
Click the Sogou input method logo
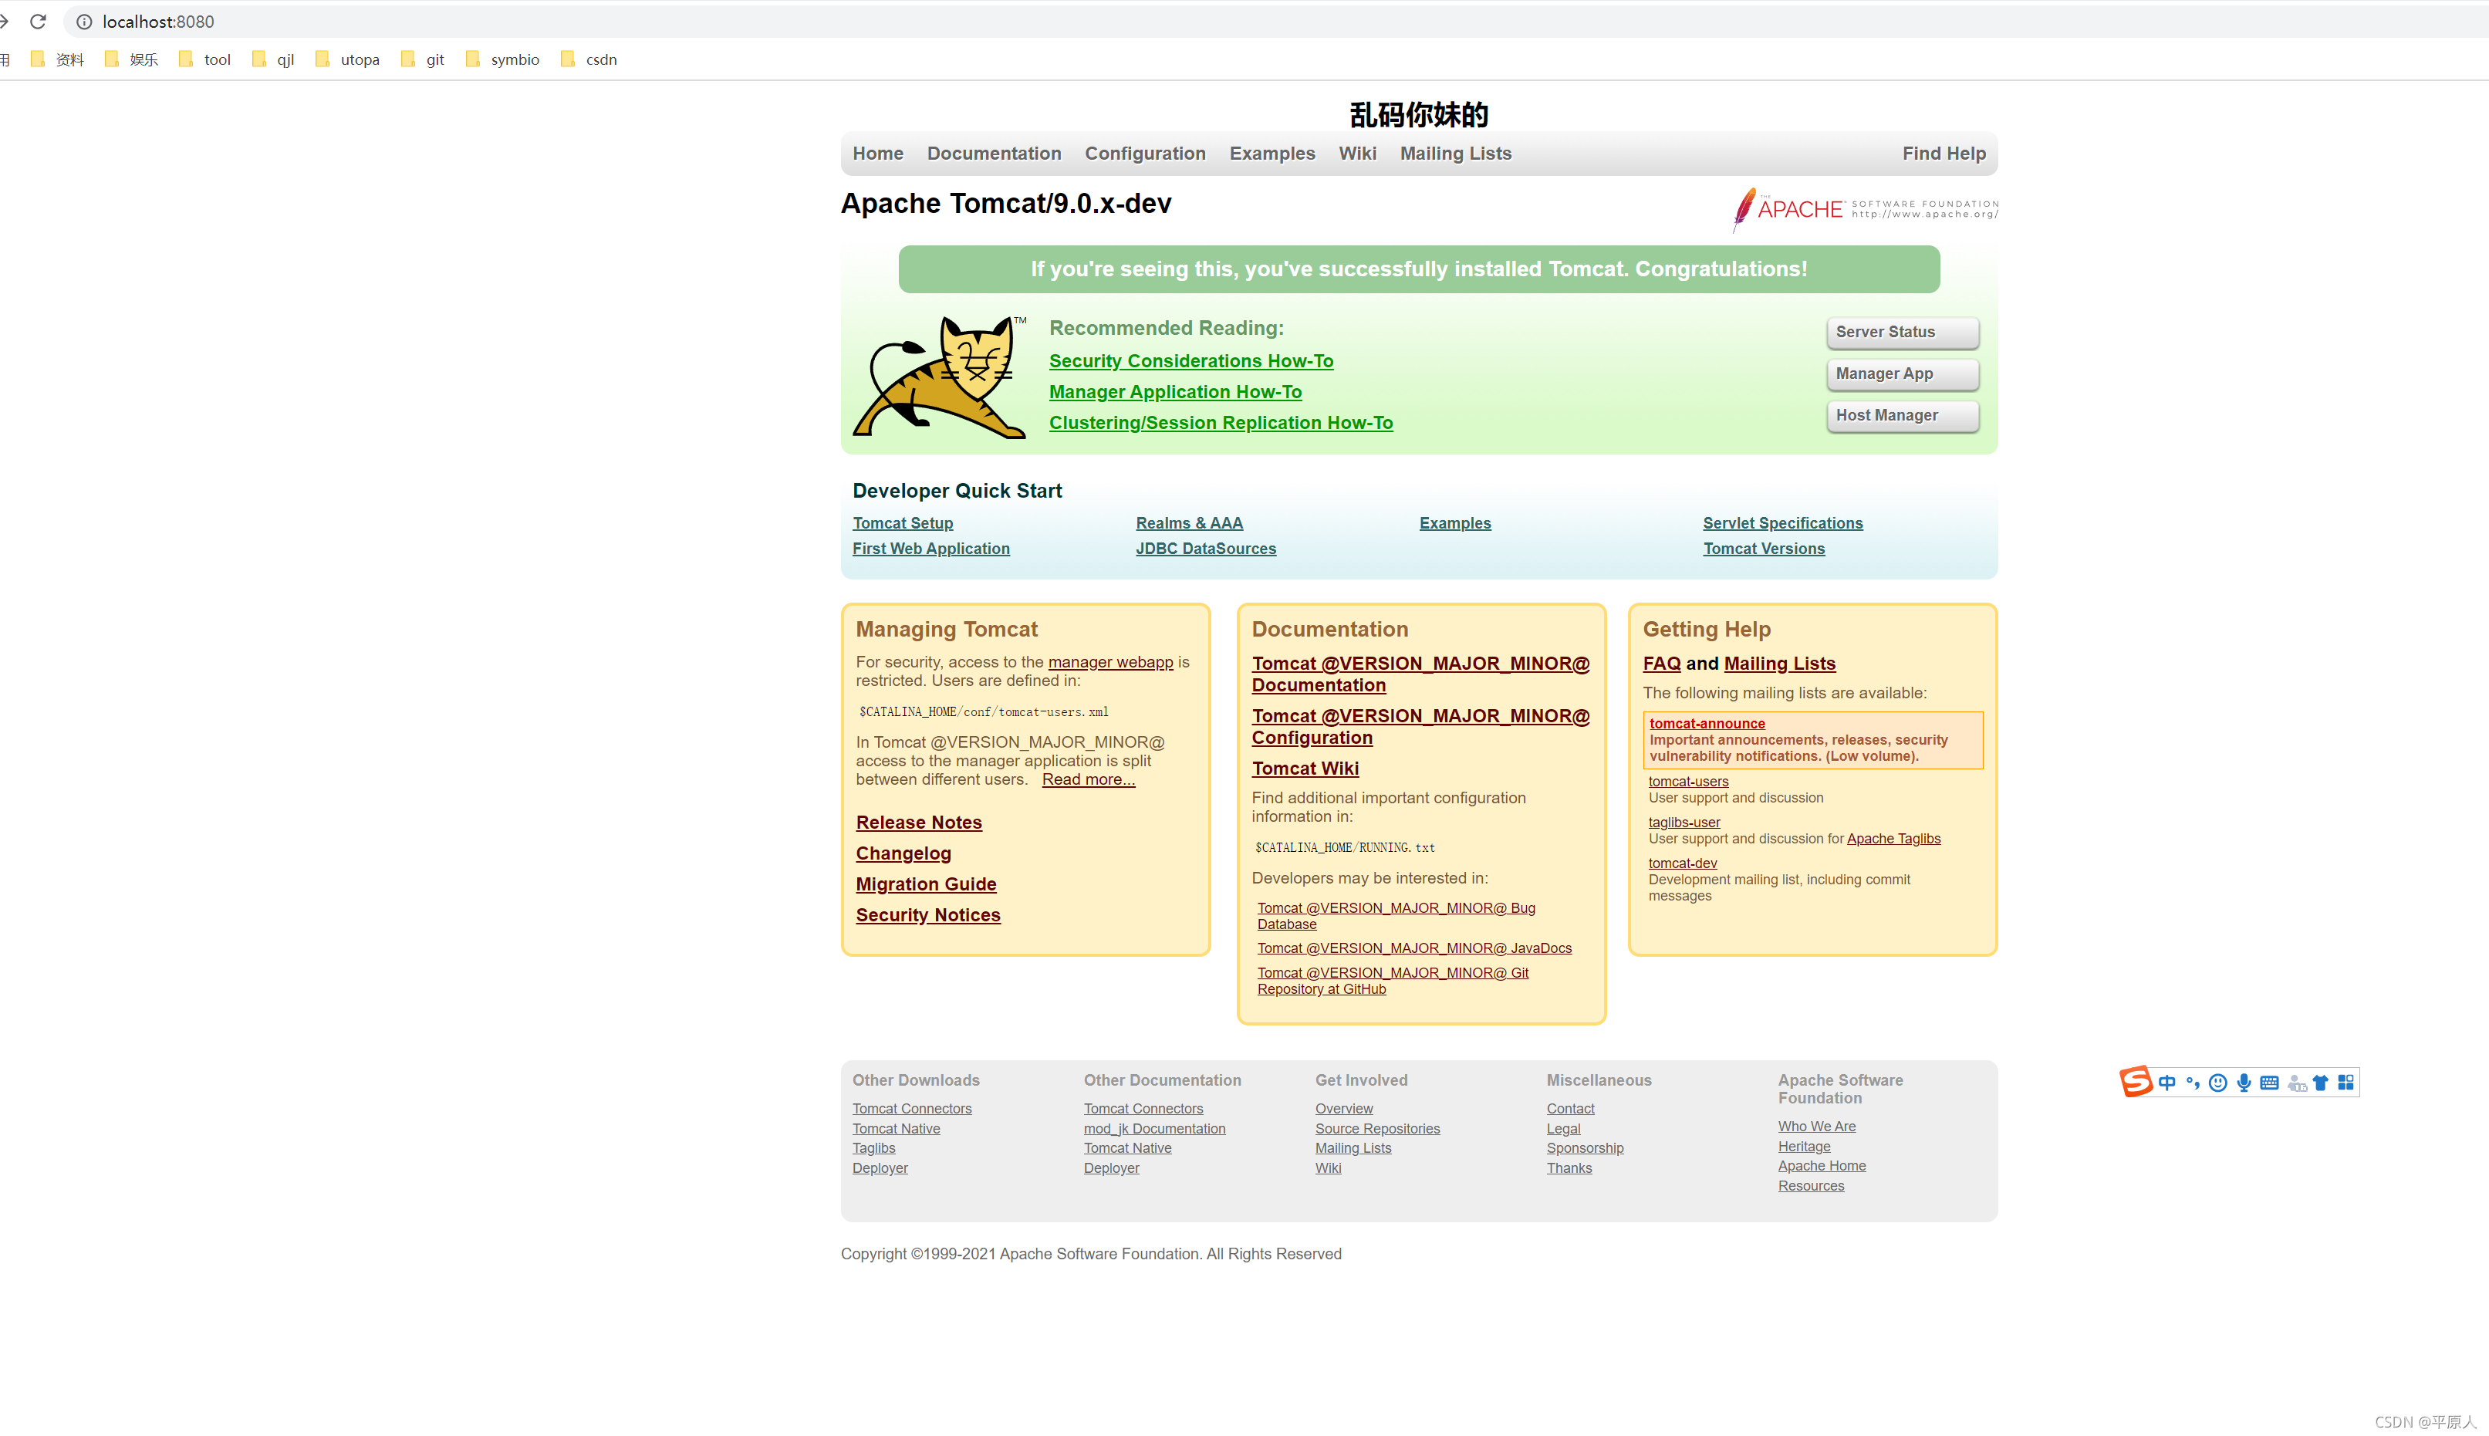point(2136,1082)
